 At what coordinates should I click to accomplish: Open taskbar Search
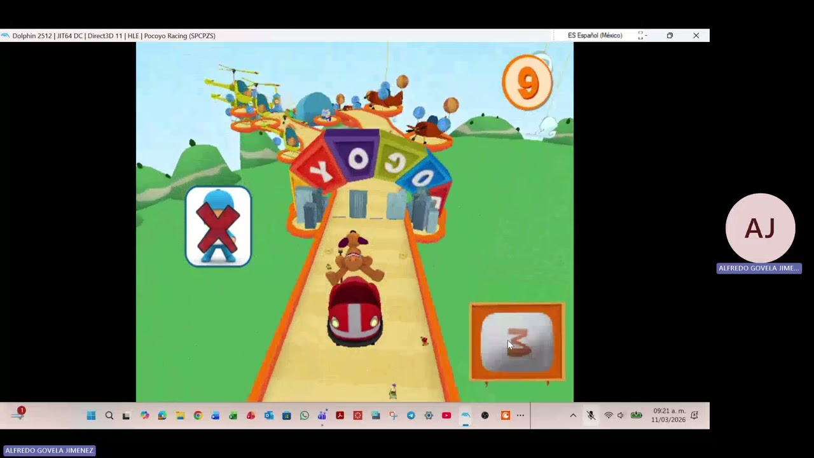[x=109, y=415]
